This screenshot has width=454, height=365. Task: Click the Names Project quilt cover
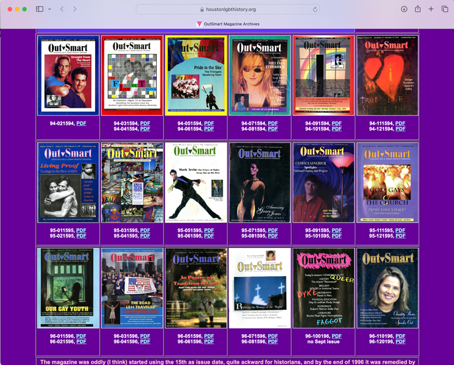click(132, 182)
